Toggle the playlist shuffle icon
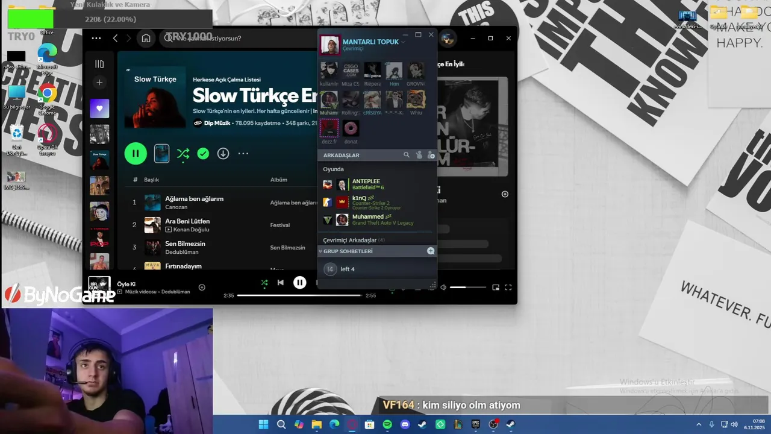 [x=183, y=154]
